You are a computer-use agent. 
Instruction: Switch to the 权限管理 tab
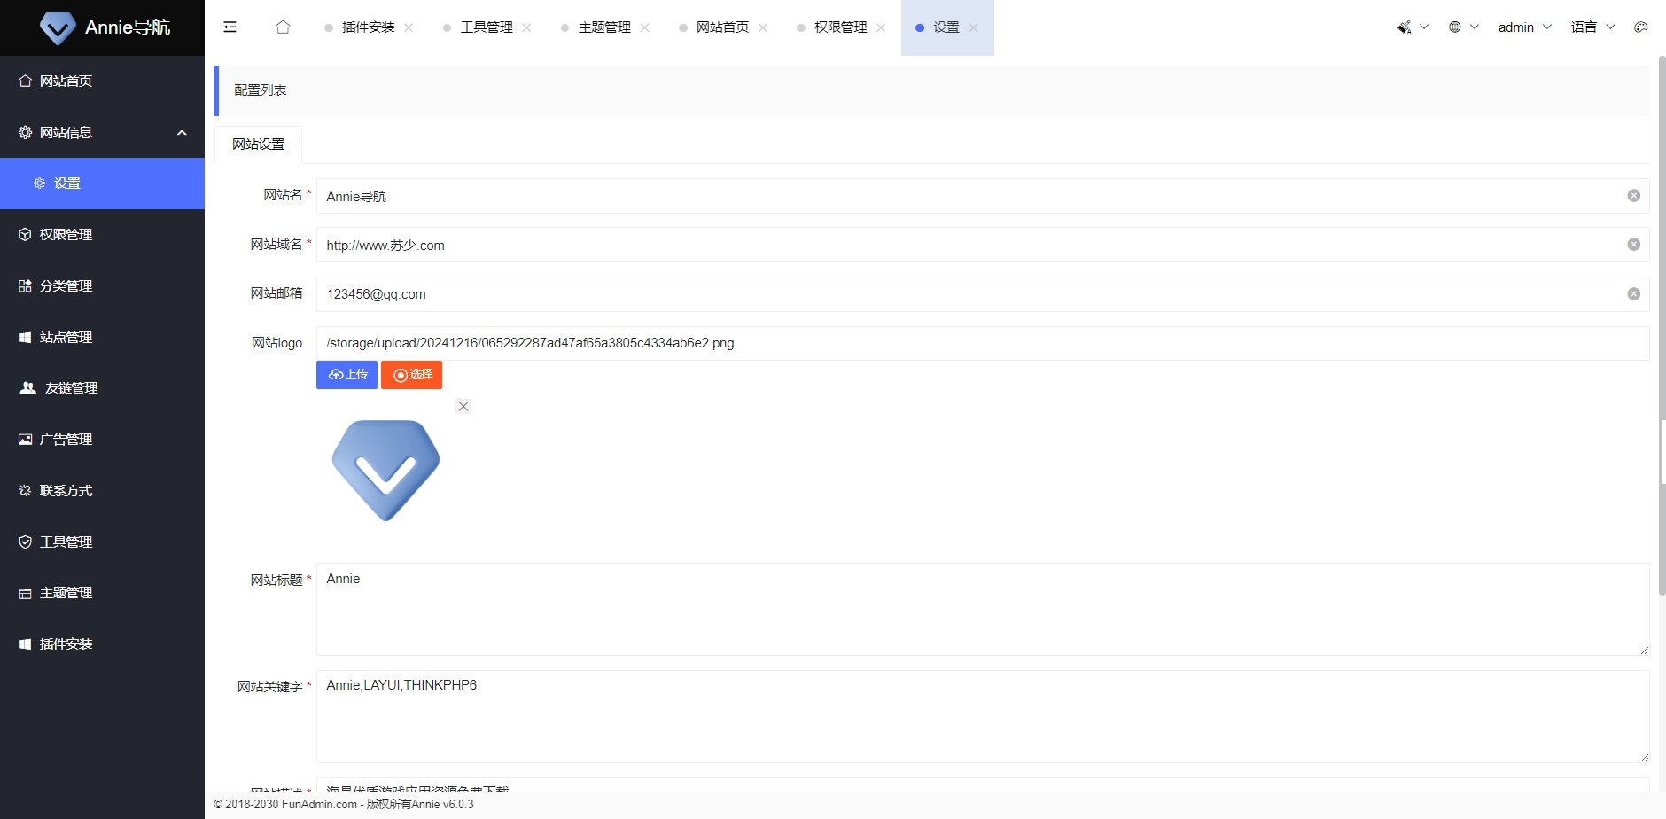(838, 27)
